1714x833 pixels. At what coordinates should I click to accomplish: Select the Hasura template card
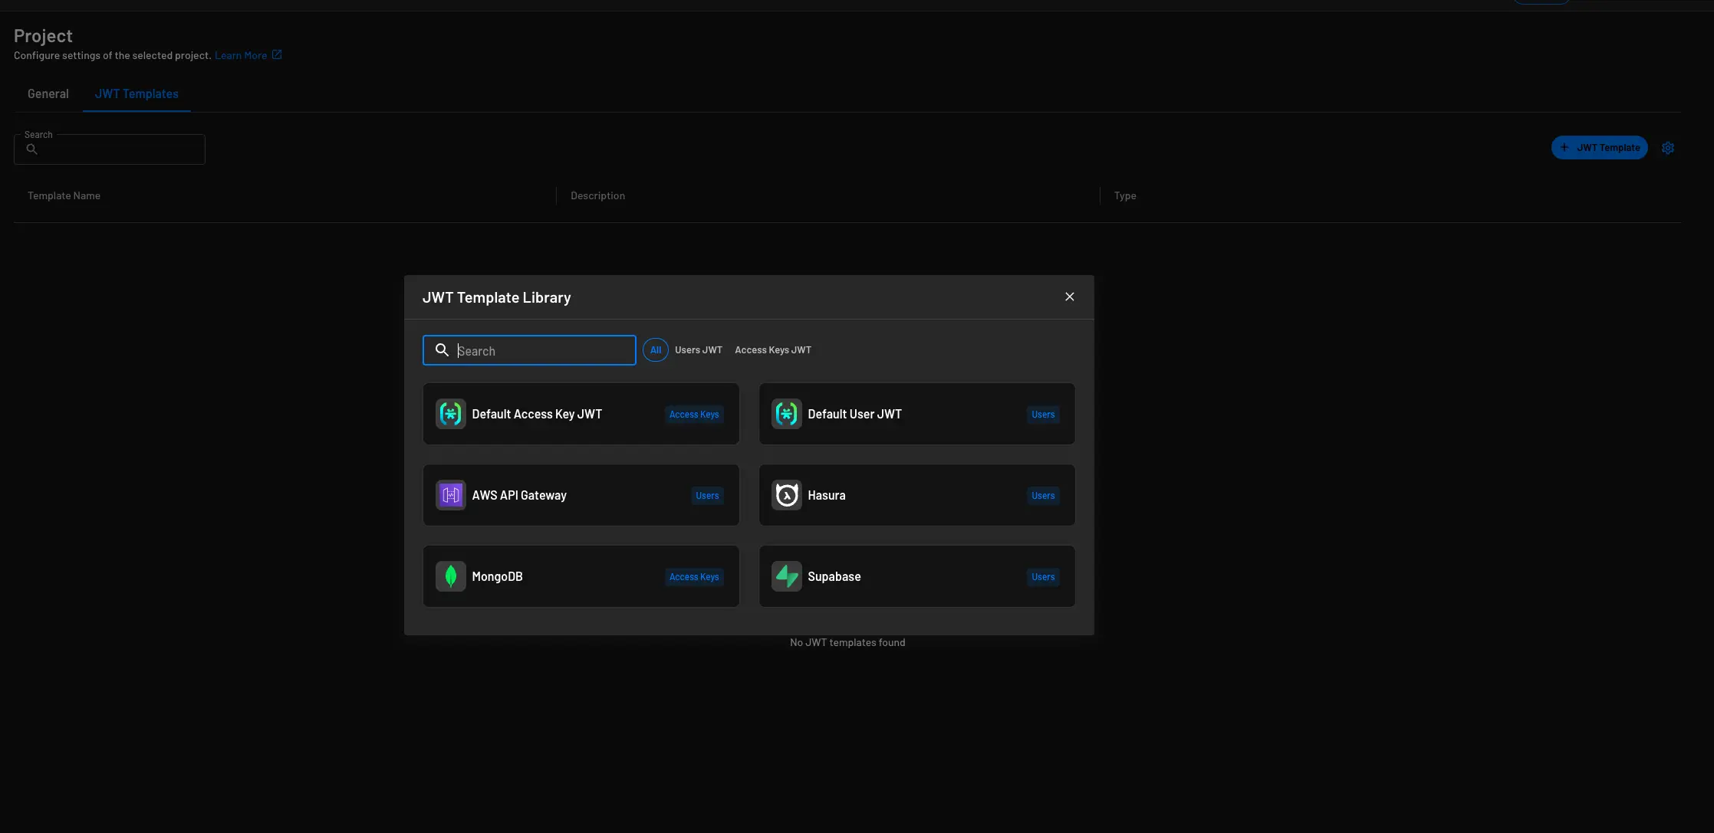(916, 495)
